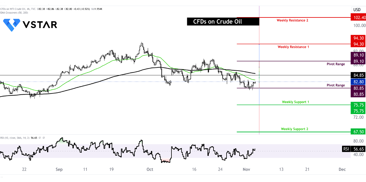Click the 72.00 price axis value
Viewport: 366px width, 182px height.
click(359, 117)
